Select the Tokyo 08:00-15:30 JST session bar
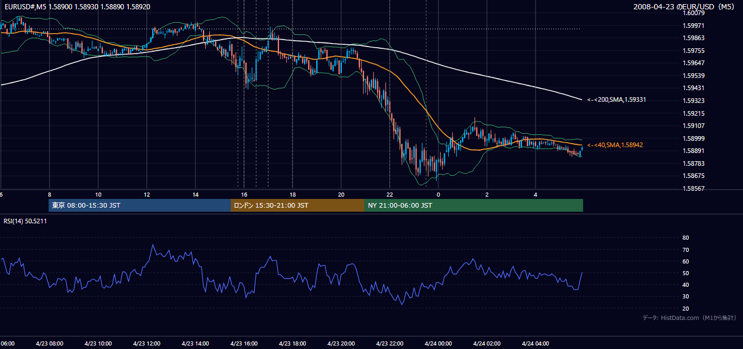Screen dimensions: 743x349 point(140,205)
